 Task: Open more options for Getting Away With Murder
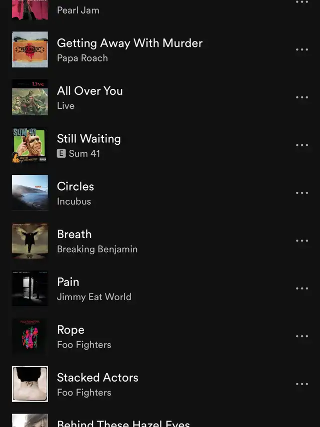(302, 49)
